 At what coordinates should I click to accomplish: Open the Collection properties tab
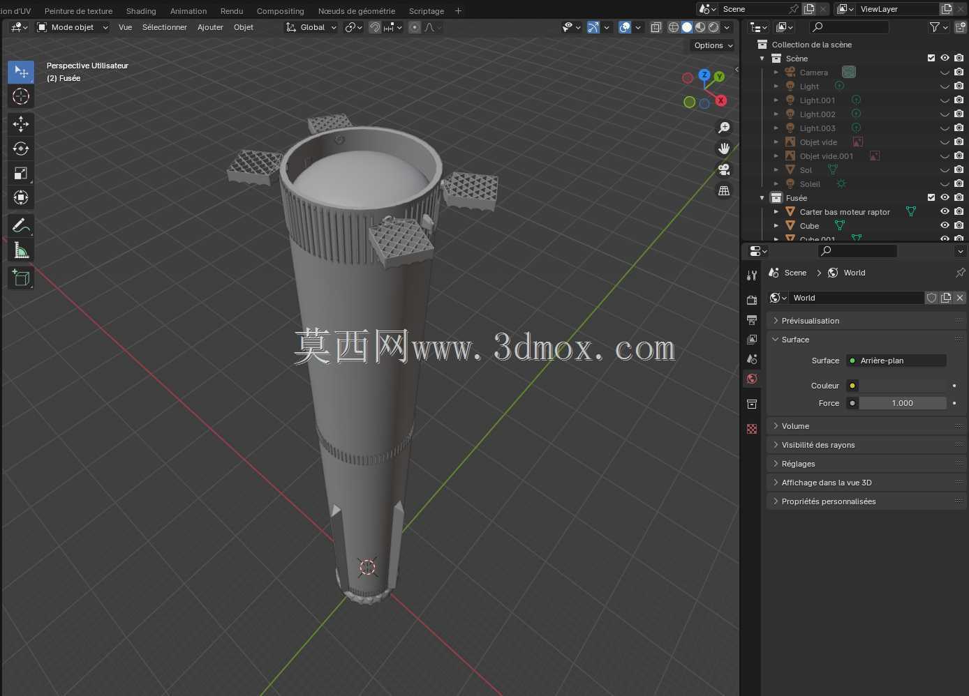point(752,404)
